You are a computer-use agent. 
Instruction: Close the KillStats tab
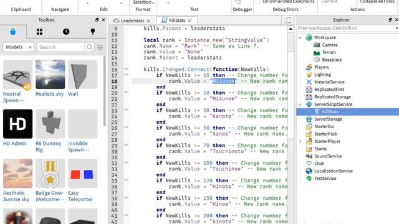click(190, 21)
